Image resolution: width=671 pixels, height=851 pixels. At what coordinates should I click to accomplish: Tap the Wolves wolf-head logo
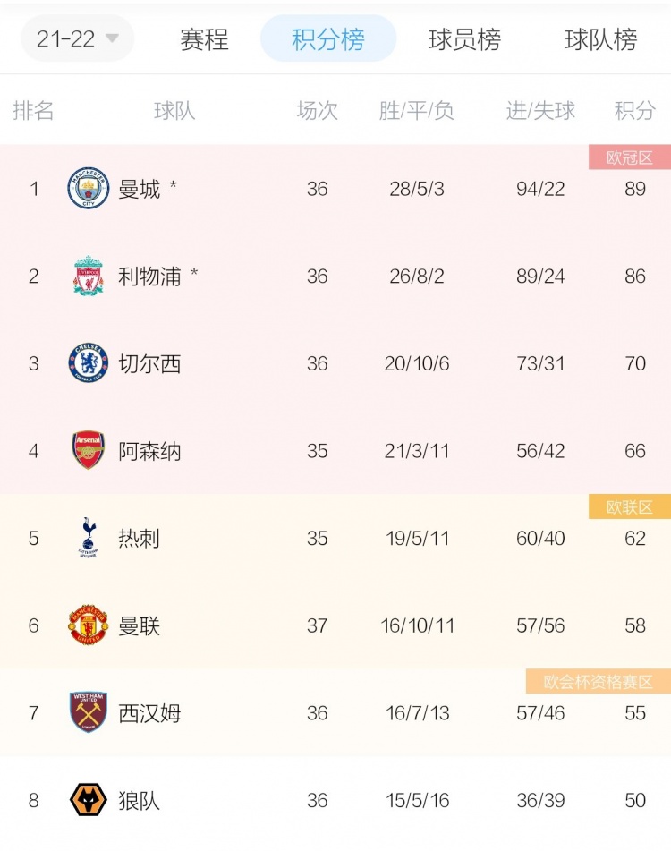[89, 800]
